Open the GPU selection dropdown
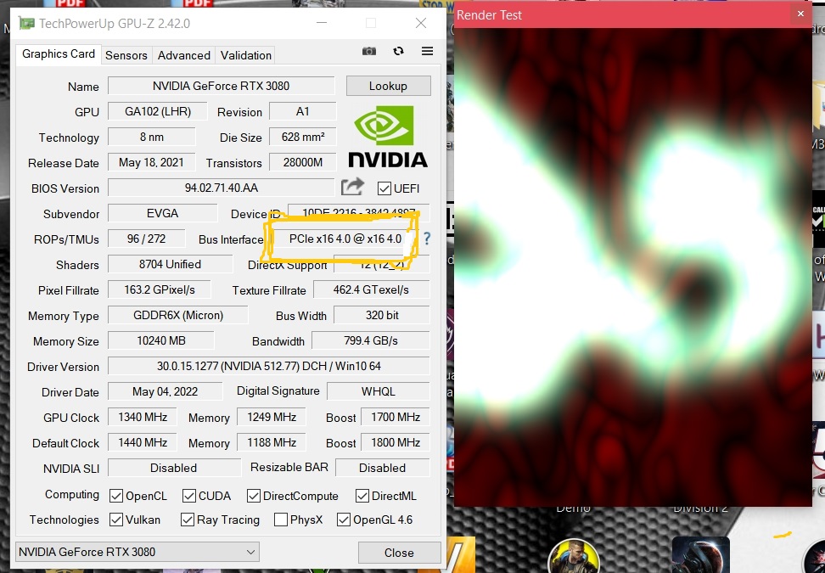 click(x=137, y=552)
